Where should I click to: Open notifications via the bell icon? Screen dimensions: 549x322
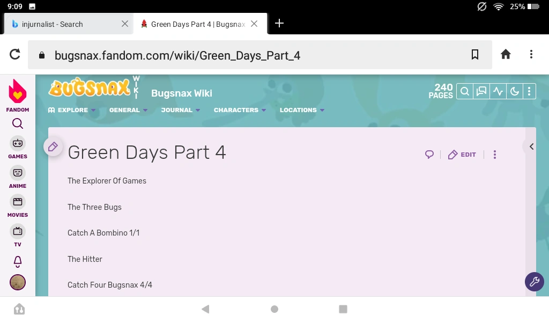18,261
